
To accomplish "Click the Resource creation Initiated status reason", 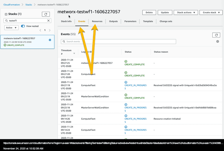I will tap(167, 119).
